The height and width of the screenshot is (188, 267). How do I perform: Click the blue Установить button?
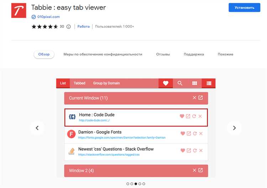pos(244,7)
